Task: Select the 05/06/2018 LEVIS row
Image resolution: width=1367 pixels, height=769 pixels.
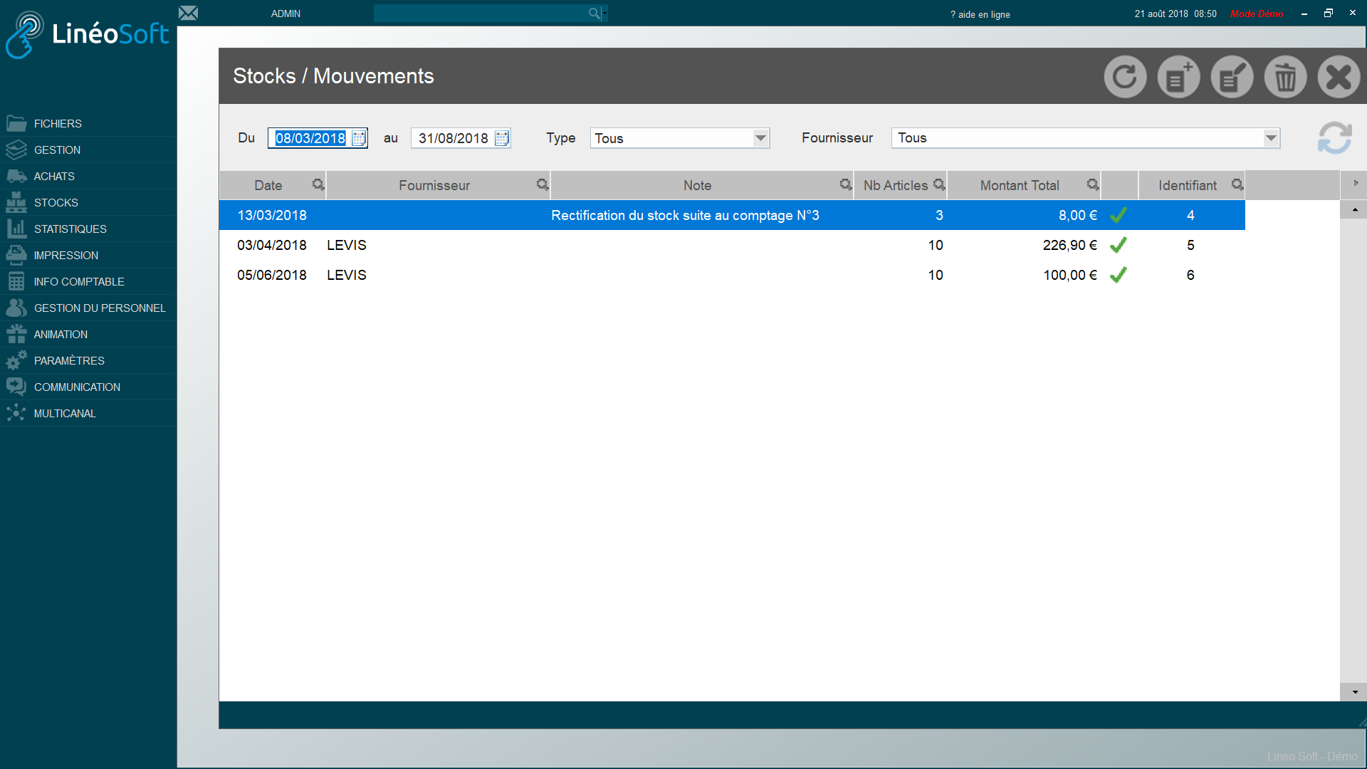Action: (x=732, y=275)
